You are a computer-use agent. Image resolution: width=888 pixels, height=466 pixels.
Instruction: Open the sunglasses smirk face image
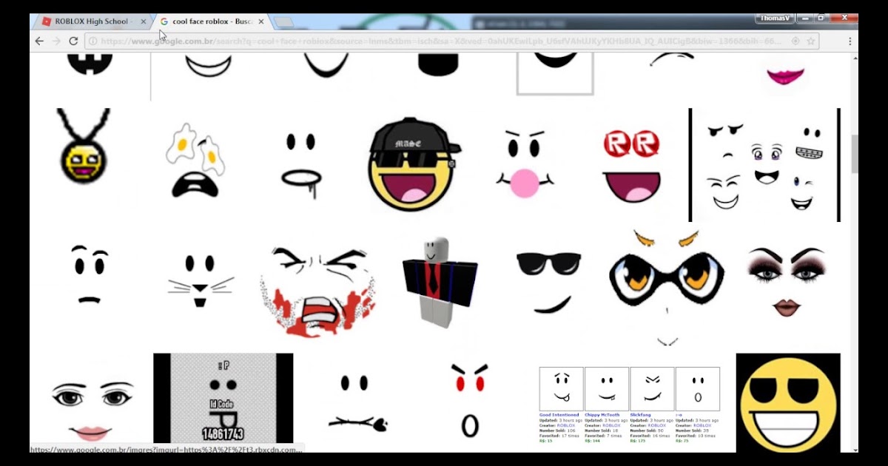coord(548,282)
